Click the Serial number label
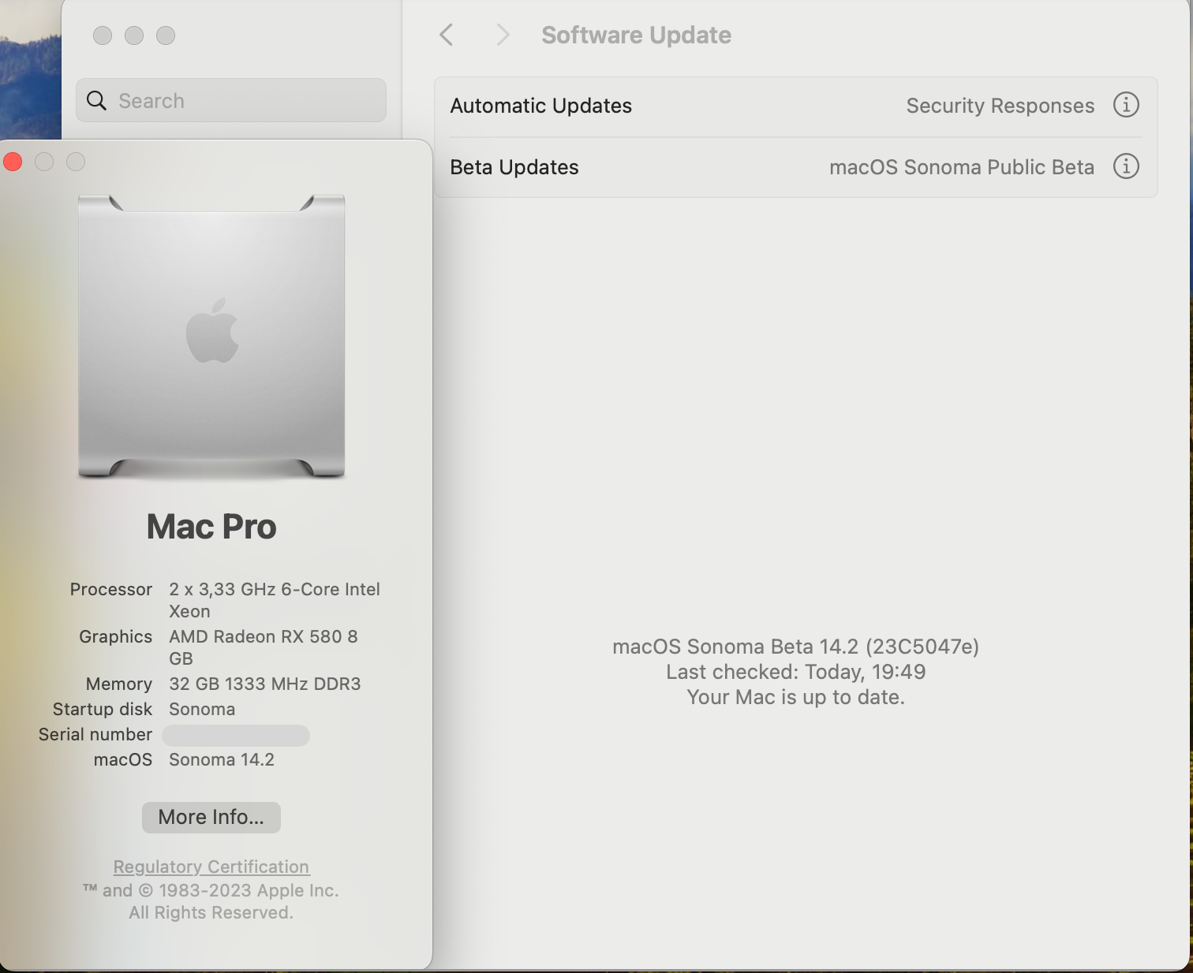Viewport: 1193px width, 973px height. [x=95, y=734]
